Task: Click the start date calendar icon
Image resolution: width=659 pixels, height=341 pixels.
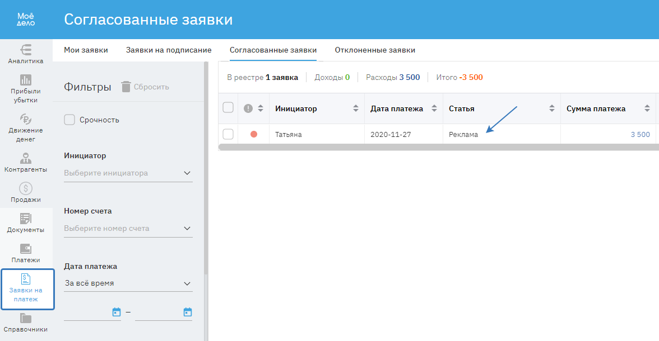Action: click(x=117, y=312)
